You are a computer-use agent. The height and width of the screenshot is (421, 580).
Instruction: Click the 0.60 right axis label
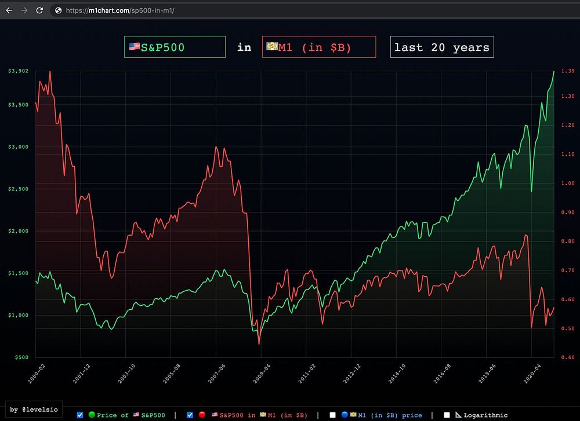click(568, 299)
